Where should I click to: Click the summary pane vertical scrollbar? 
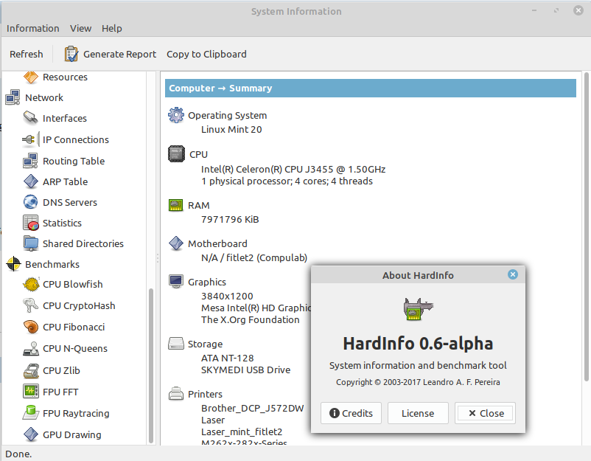[586, 226]
